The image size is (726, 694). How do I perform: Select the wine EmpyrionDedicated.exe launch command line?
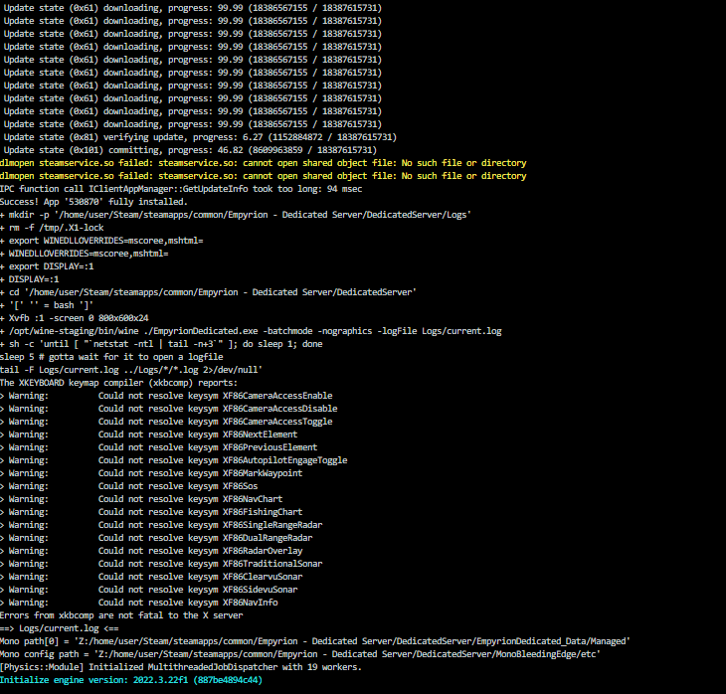pos(251,331)
